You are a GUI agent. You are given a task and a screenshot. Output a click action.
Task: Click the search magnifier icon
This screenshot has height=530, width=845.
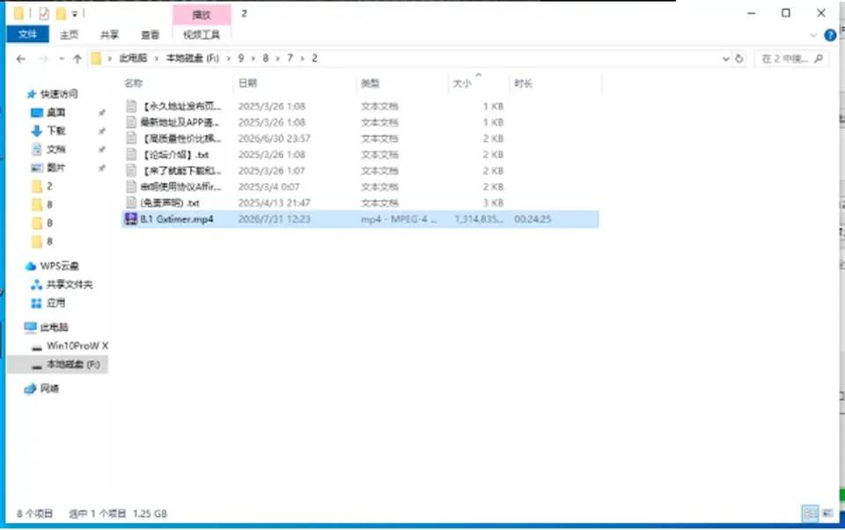(x=819, y=58)
